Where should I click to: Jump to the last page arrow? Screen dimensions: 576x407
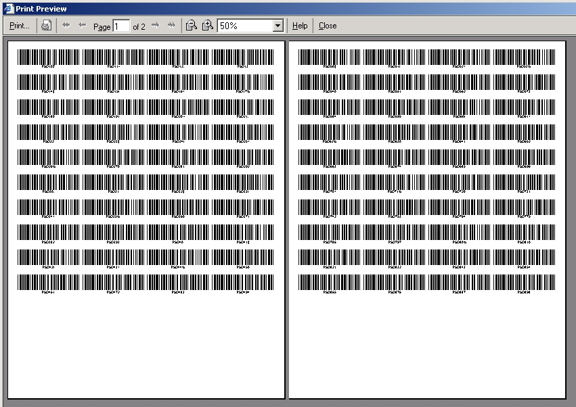click(171, 25)
